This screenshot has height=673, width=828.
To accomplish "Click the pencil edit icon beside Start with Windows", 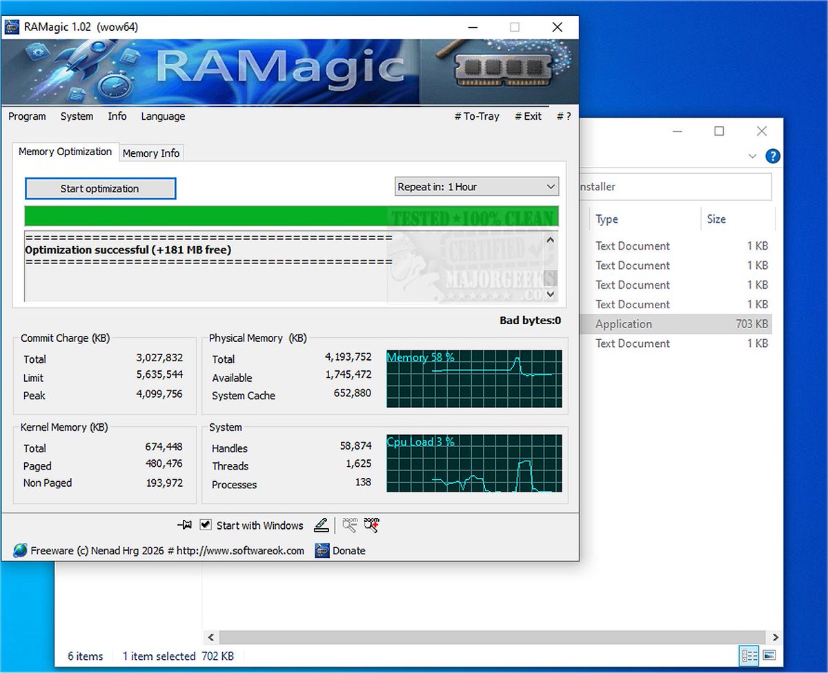I will coord(321,525).
